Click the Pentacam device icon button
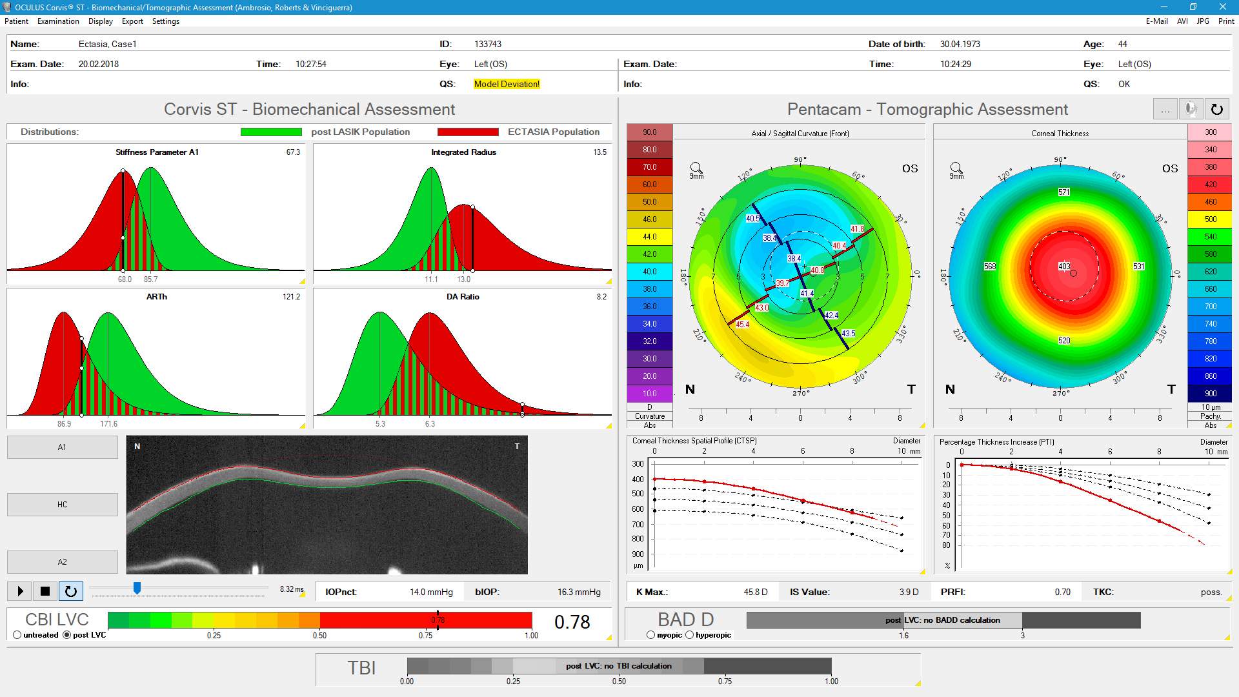1239x697 pixels. [1191, 109]
